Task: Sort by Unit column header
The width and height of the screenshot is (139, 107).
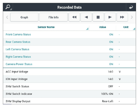Action: click(126, 27)
